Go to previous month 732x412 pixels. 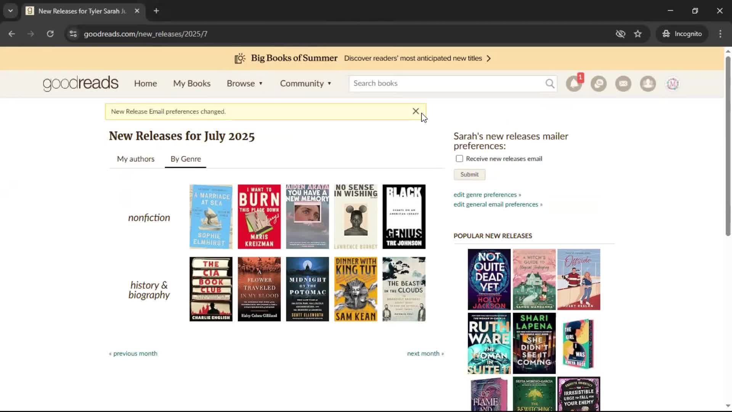[x=133, y=353]
